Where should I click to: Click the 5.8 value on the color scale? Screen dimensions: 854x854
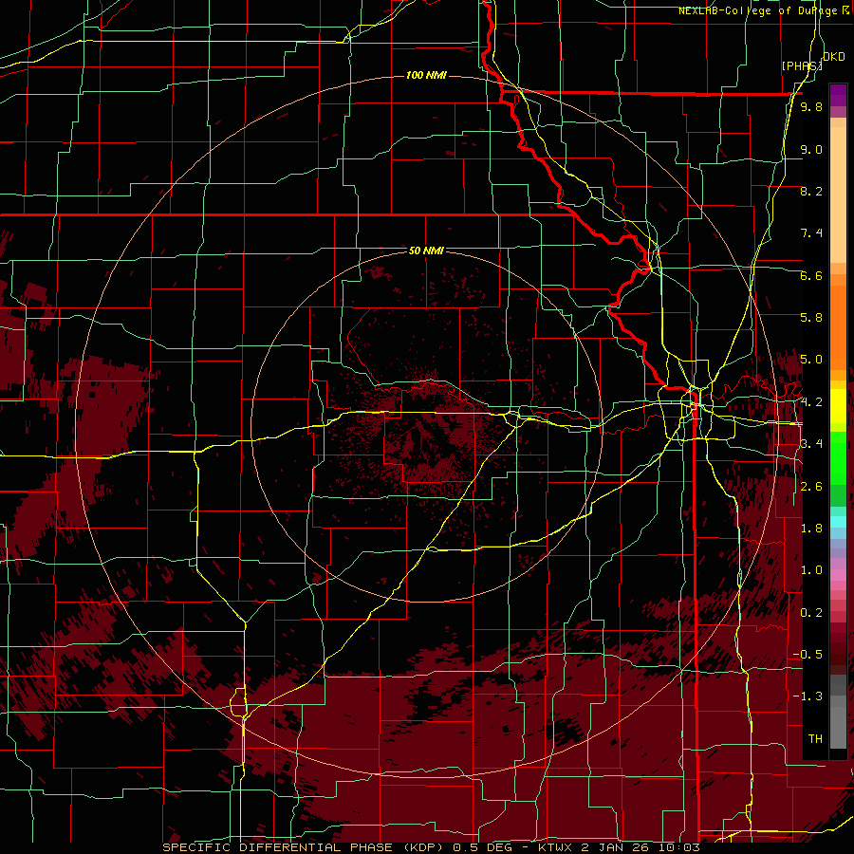click(x=811, y=318)
